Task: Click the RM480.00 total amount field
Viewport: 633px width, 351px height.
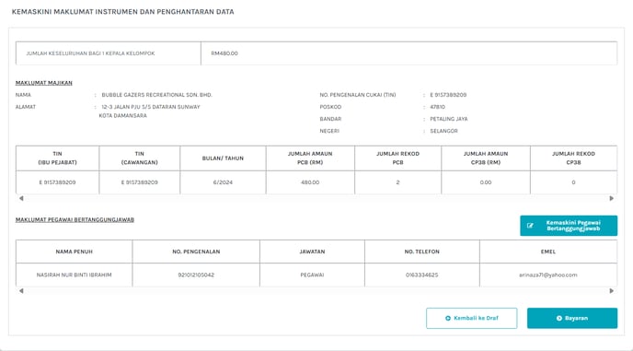Action: [409, 53]
